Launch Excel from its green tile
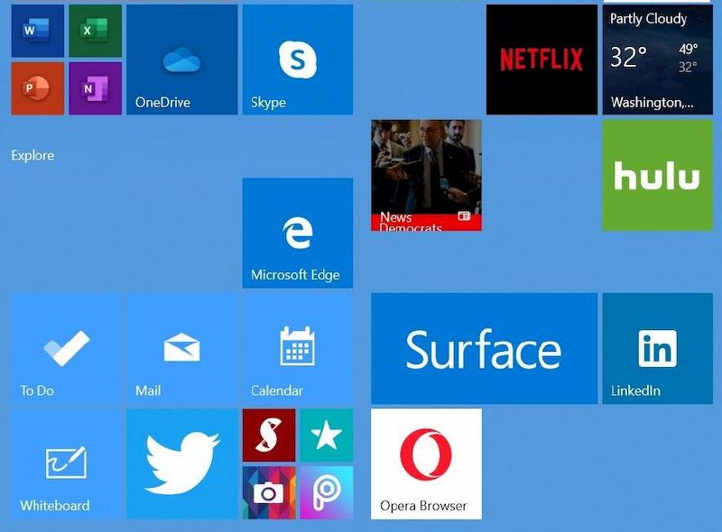The width and height of the screenshot is (722, 532). [x=96, y=32]
